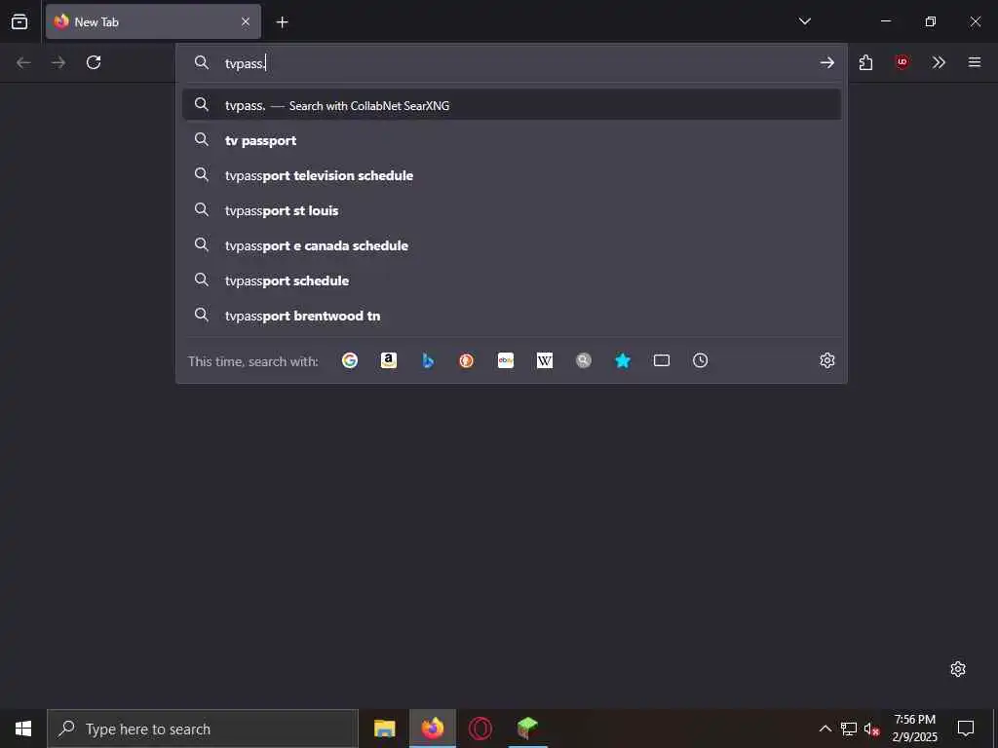Search in History clock icon
Image resolution: width=998 pixels, height=748 pixels.
(700, 360)
